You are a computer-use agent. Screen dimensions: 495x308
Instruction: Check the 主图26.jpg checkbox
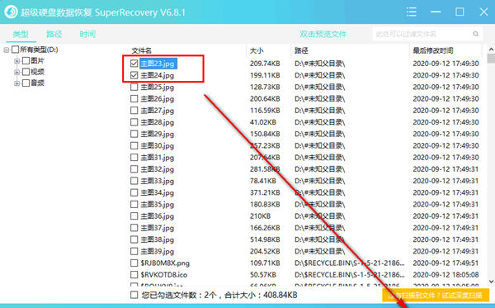pos(134,98)
